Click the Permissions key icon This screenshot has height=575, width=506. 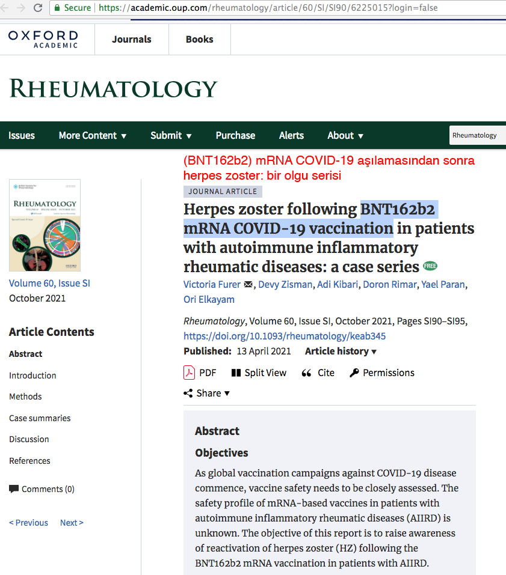click(x=354, y=373)
